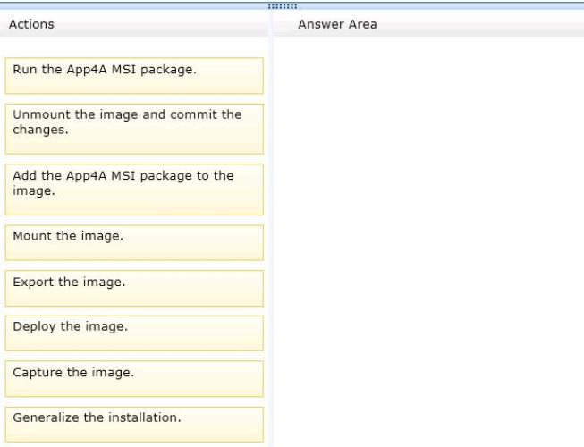Pick 'Unmount the image and commit the changes' action

point(134,129)
